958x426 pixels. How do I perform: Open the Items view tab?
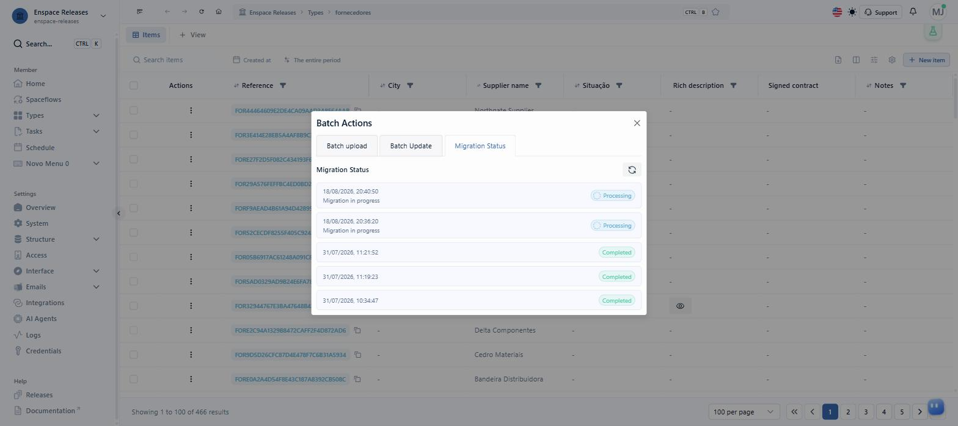pos(146,35)
